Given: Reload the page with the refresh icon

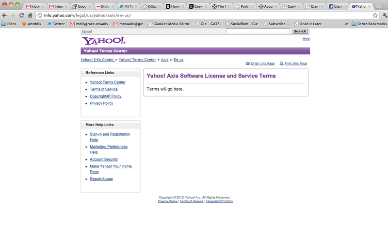Looking at the screenshot, I should 21,16.
